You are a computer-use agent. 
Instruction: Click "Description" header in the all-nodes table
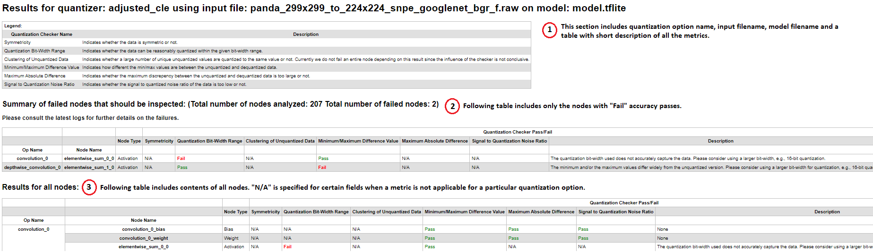[x=827, y=212]
